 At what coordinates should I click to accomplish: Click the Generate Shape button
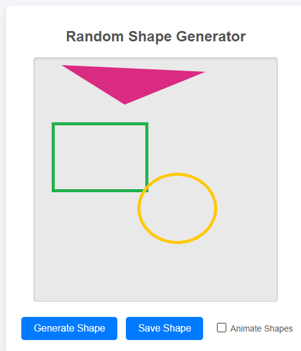click(x=69, y=328)
